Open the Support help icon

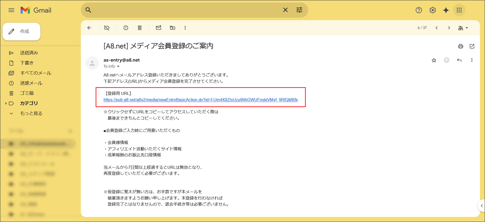(x=419, y=10)
